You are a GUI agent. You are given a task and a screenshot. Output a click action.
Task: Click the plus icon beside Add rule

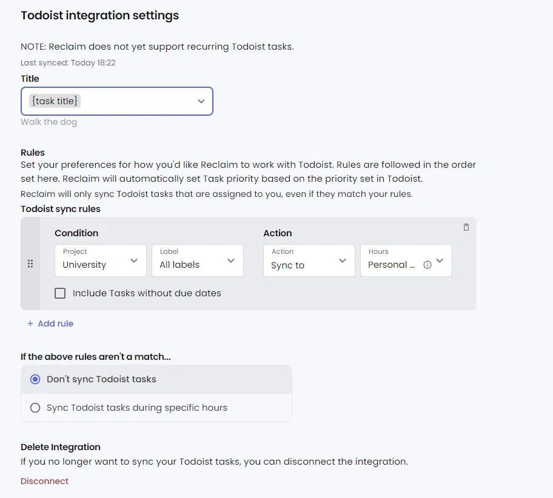click(x=30, y=324)
